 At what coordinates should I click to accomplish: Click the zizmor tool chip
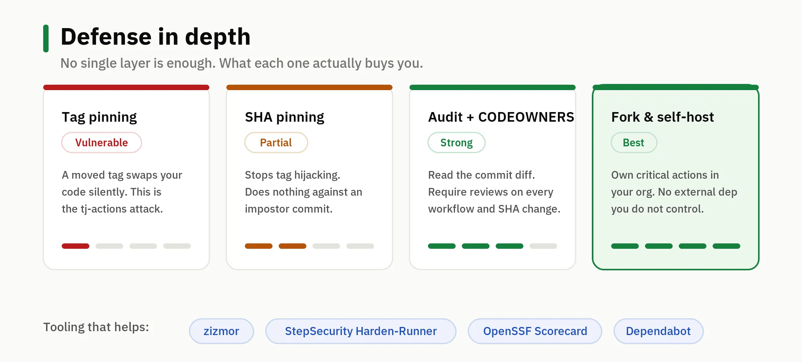pos(221,331)
